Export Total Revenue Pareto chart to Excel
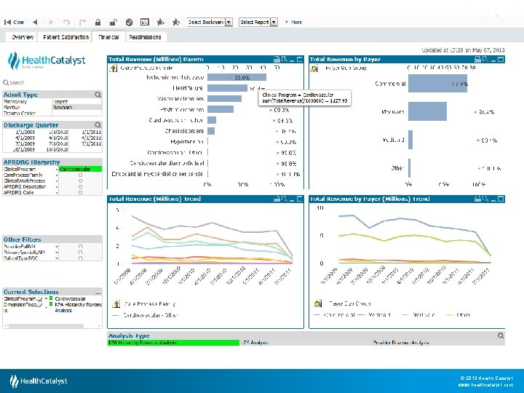The height and width of the screenshot is (393, 524). point(285,60)
